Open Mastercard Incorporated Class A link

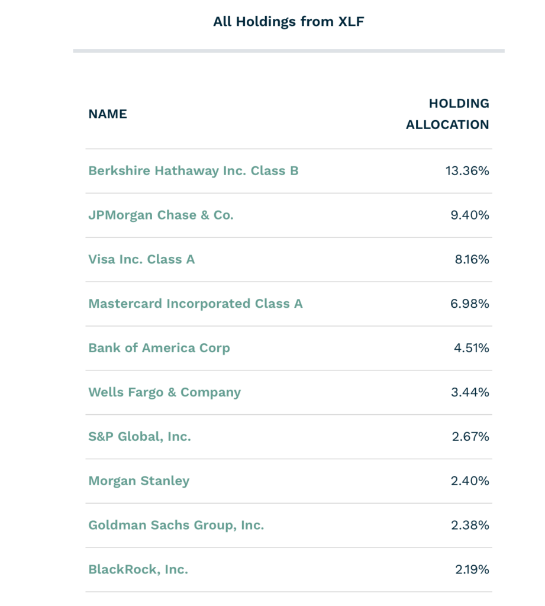195,304
